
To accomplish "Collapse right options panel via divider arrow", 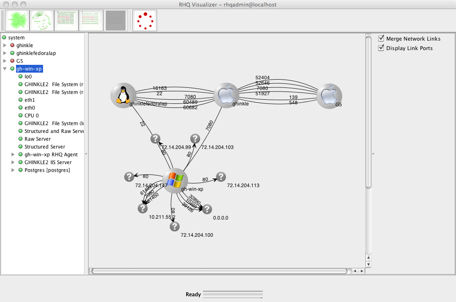I will point(373,153).
